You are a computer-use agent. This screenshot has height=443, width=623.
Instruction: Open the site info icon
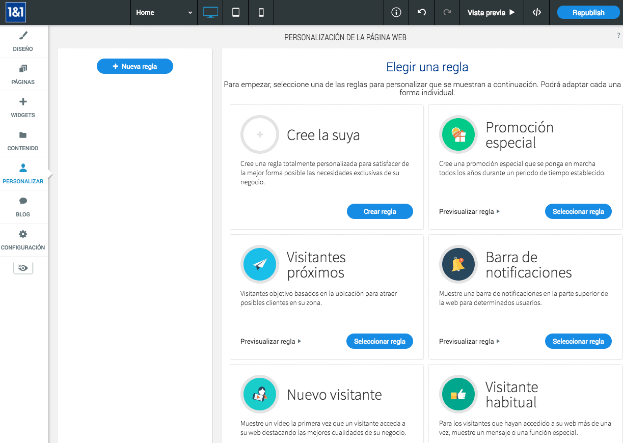click(396, 12)
